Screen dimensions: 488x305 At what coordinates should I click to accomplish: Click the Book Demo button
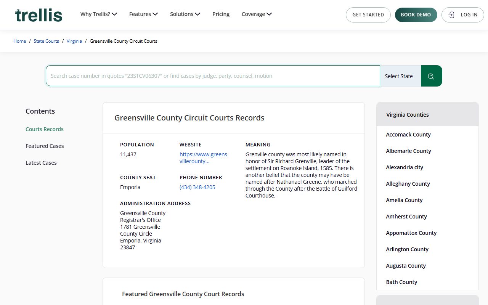416,15
